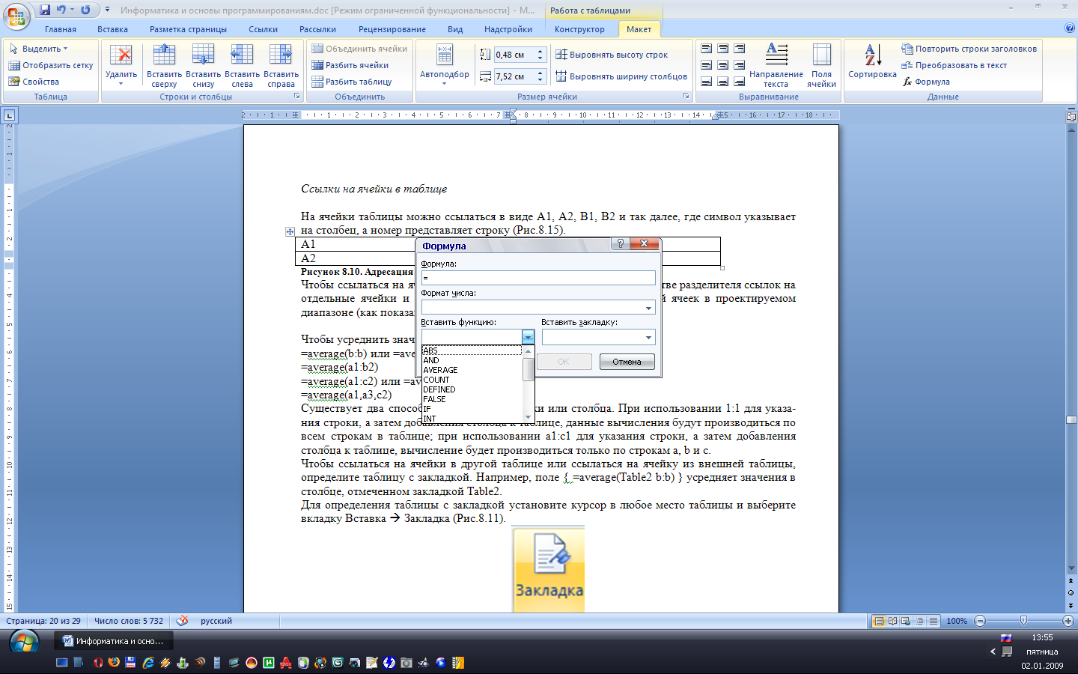Open the References (Ссылки) tab
Viewport: 1078px width, 674px height.
[263, 29]
